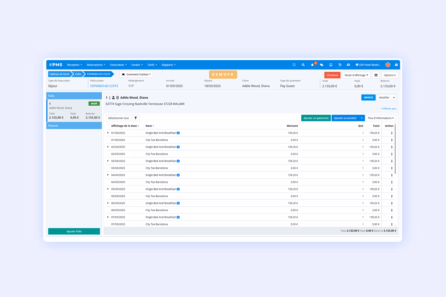This screenshot has width=446, height=297.
Task: Sort by Nom column header
Action: coord(150,126)
